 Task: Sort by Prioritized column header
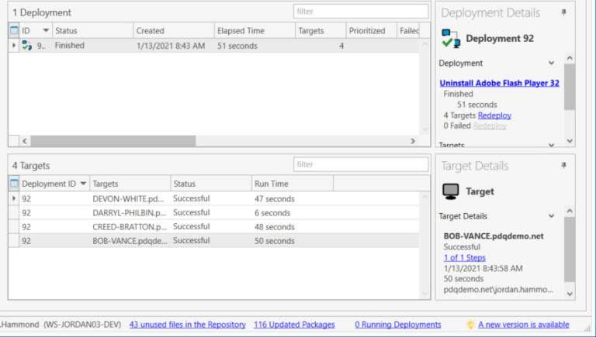pyautogui.click(x=371, y=31)
